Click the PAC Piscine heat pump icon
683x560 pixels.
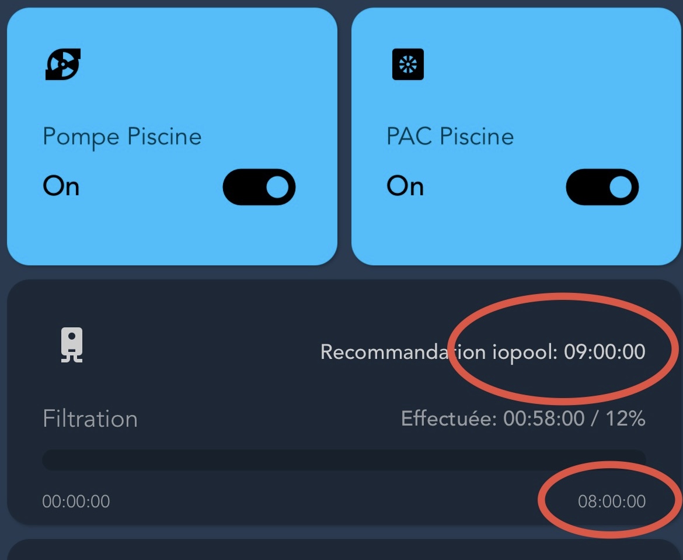click(407, 64)
